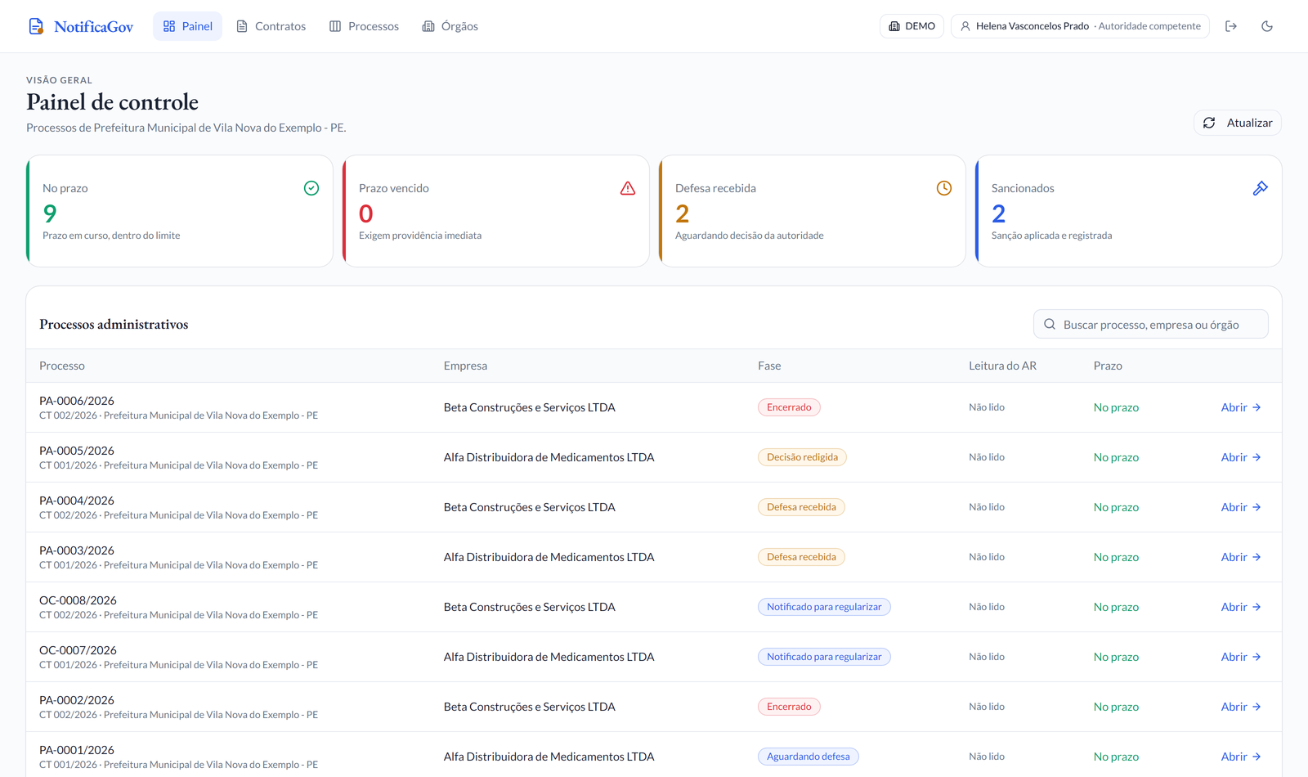The height and width of the screenshot is (777, 1308).
Task: Open process PA-0004/2026 via Abrir link
Action: pyautogui.click(x=1241, y=507)
